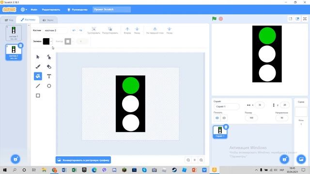Open the File menu
This screenshot has height=174, width=310.
(x=34, y=10)
